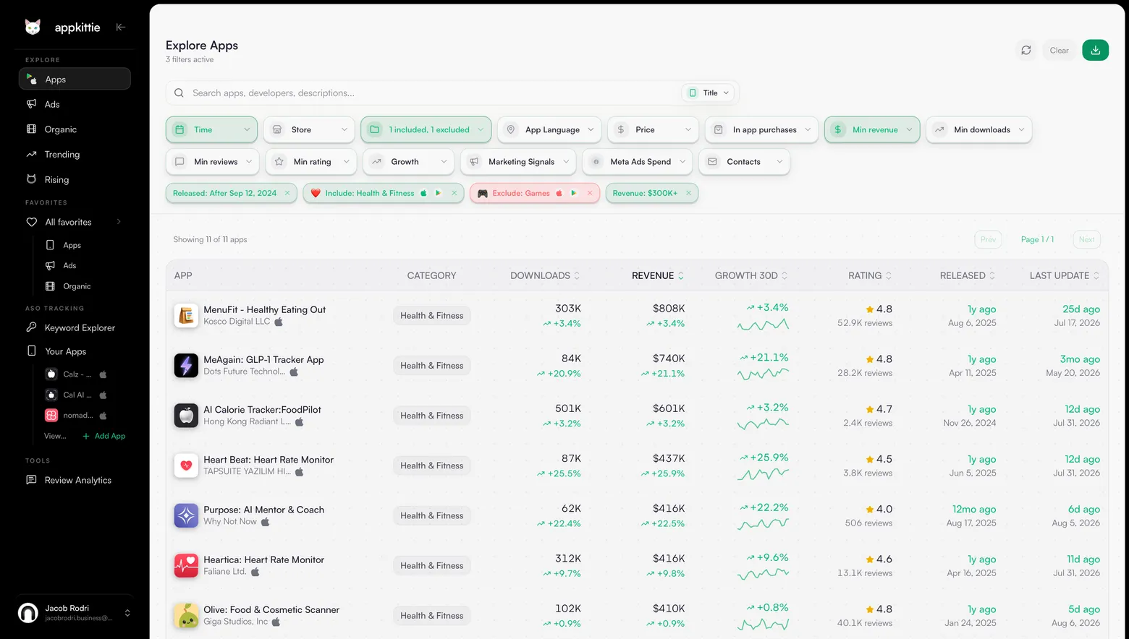Open the Min reviews dropdown
Screen dimensions: 1129x639
(x=213, y=162)
